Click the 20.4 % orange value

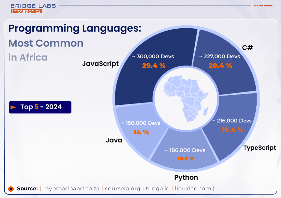tap(220, 66)
